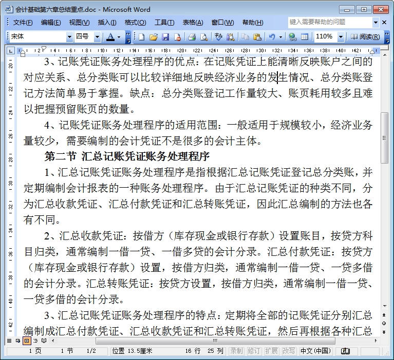Click the help question input box
394x360 pixels.
point(330,23)
